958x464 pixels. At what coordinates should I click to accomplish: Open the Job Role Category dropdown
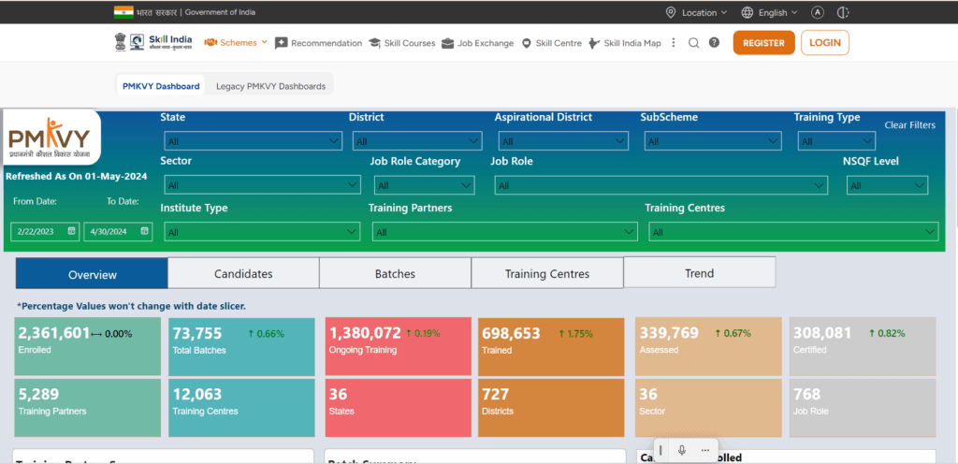coord(425,185)
